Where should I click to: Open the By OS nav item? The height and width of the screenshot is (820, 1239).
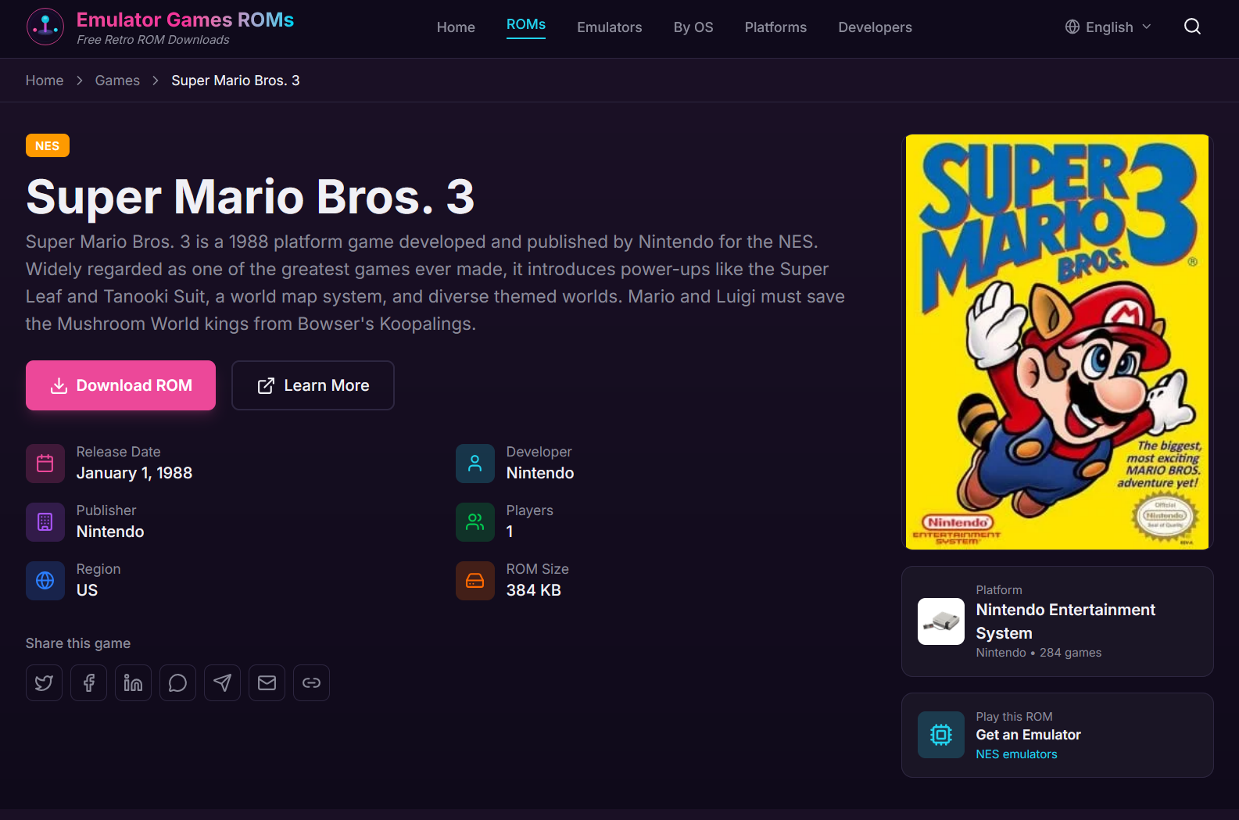coord(693,27)
